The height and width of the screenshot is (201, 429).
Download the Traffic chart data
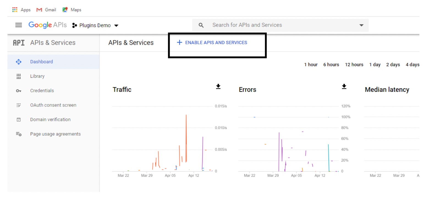[218, 86]
